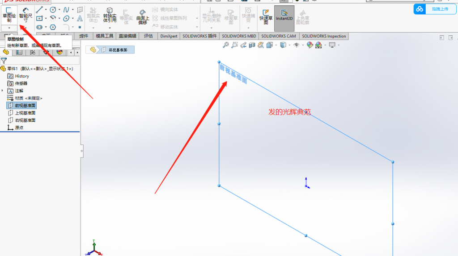Open the circle tool dropdown arrow
This screenshot has width=458, height=256.
tap(59, 9)
